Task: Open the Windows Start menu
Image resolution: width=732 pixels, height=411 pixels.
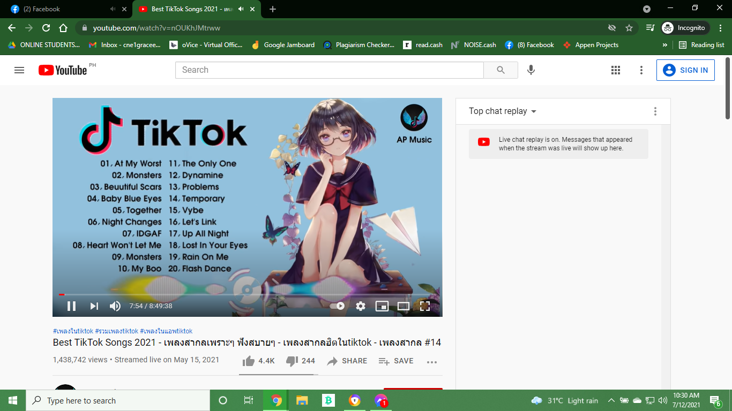Action: tap(13, 400)
